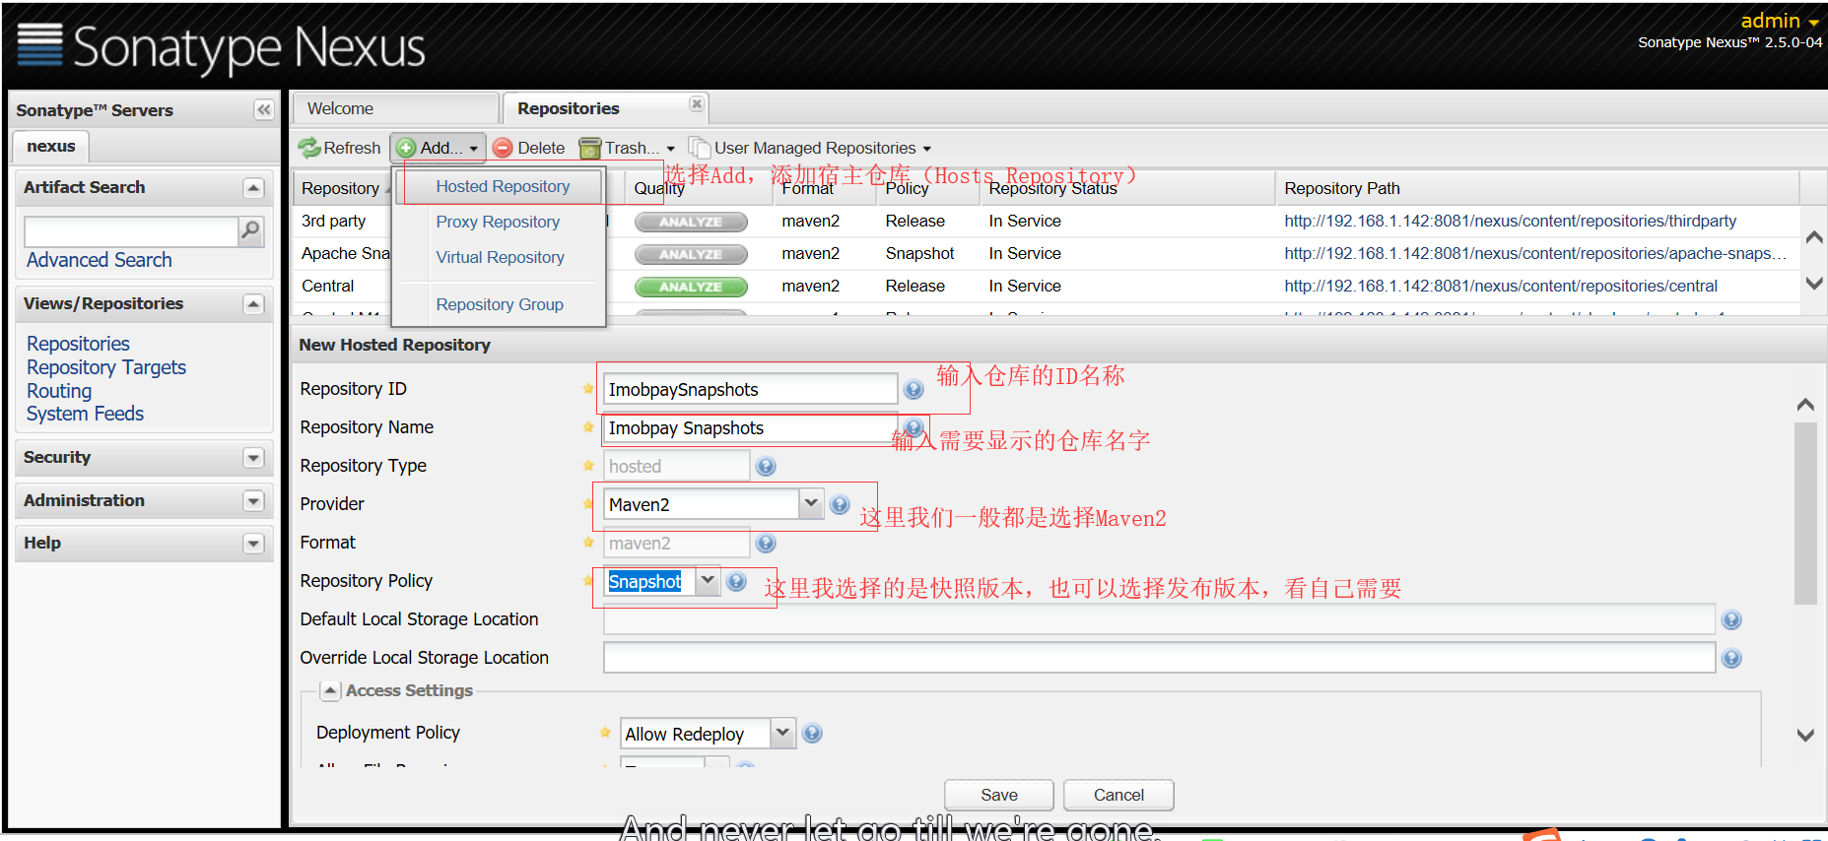Click ANALYZE button for Apache Snapshots row

691,255
